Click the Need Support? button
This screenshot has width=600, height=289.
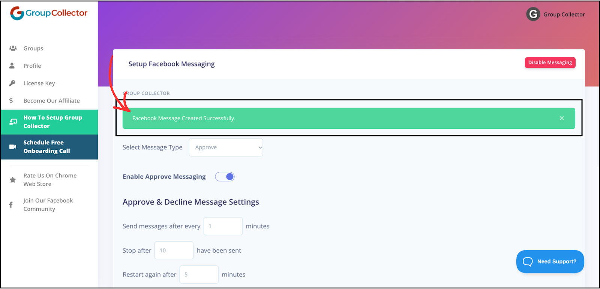[x=550, y=261]
